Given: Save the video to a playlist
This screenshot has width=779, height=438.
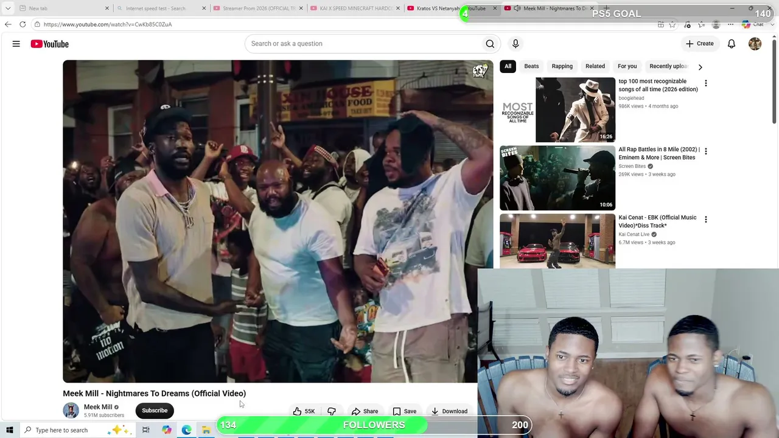Looking at the screenshot, I should point(405,411).
